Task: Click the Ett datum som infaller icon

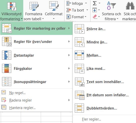Action: pyautogui.click(x=80, y=95)
